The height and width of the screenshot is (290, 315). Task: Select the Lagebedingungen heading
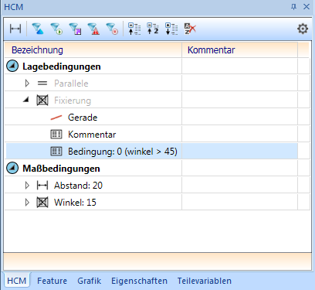pos(62,67)
